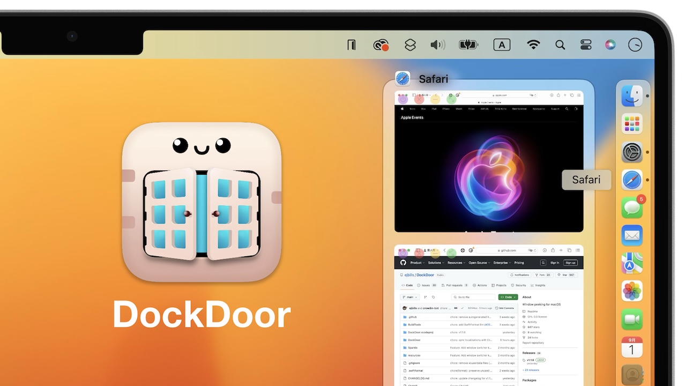
Task: Click the purple quit button on apple.com preview
Action: (403, 99)
